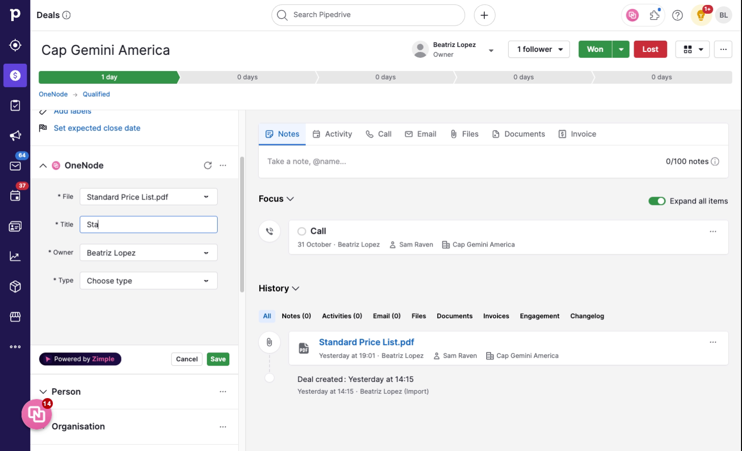Select the second pipeline stage 0 days

(x=247, y=77)
